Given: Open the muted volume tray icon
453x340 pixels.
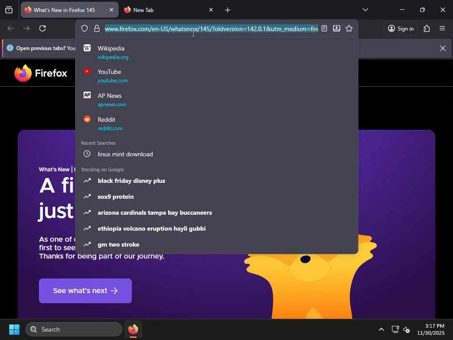Looking at the screenshot, I should [407, 329].
